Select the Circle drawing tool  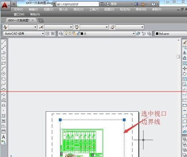coord(3,74)
